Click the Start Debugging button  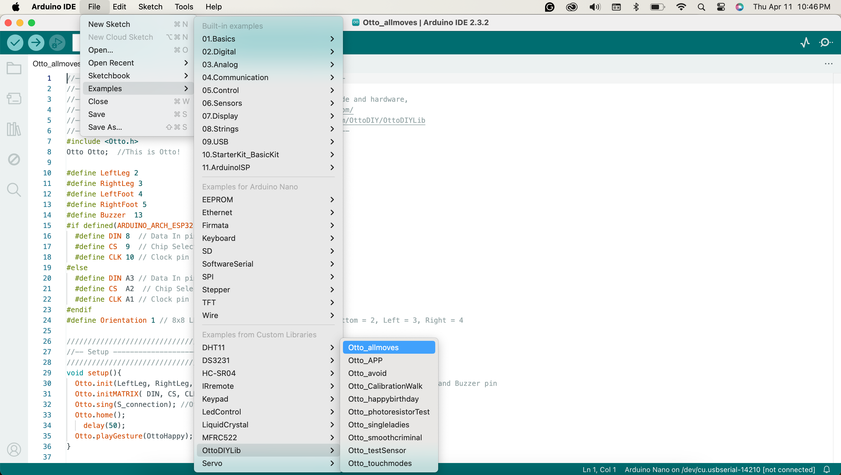(x=57, y=42)
